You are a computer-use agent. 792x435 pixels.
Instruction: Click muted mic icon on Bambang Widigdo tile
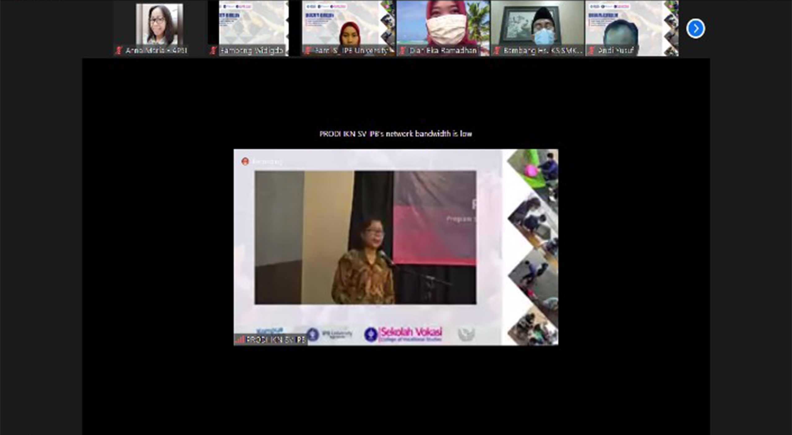tap(213, 50)
